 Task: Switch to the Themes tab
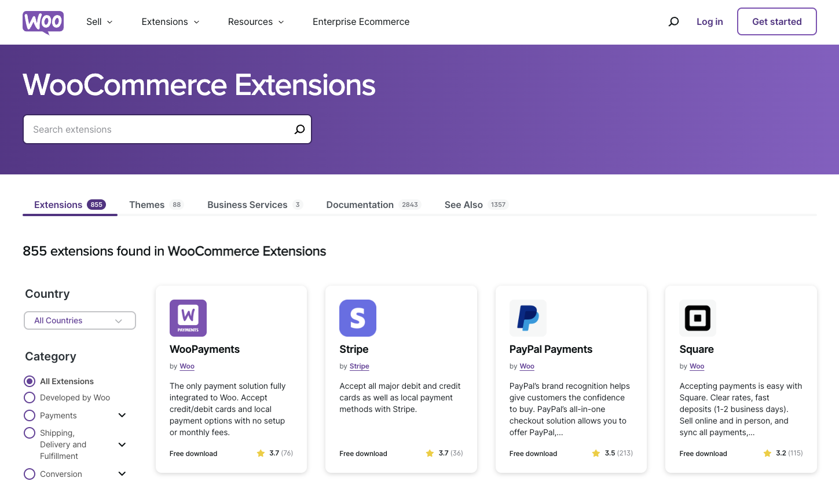point(146,205)
